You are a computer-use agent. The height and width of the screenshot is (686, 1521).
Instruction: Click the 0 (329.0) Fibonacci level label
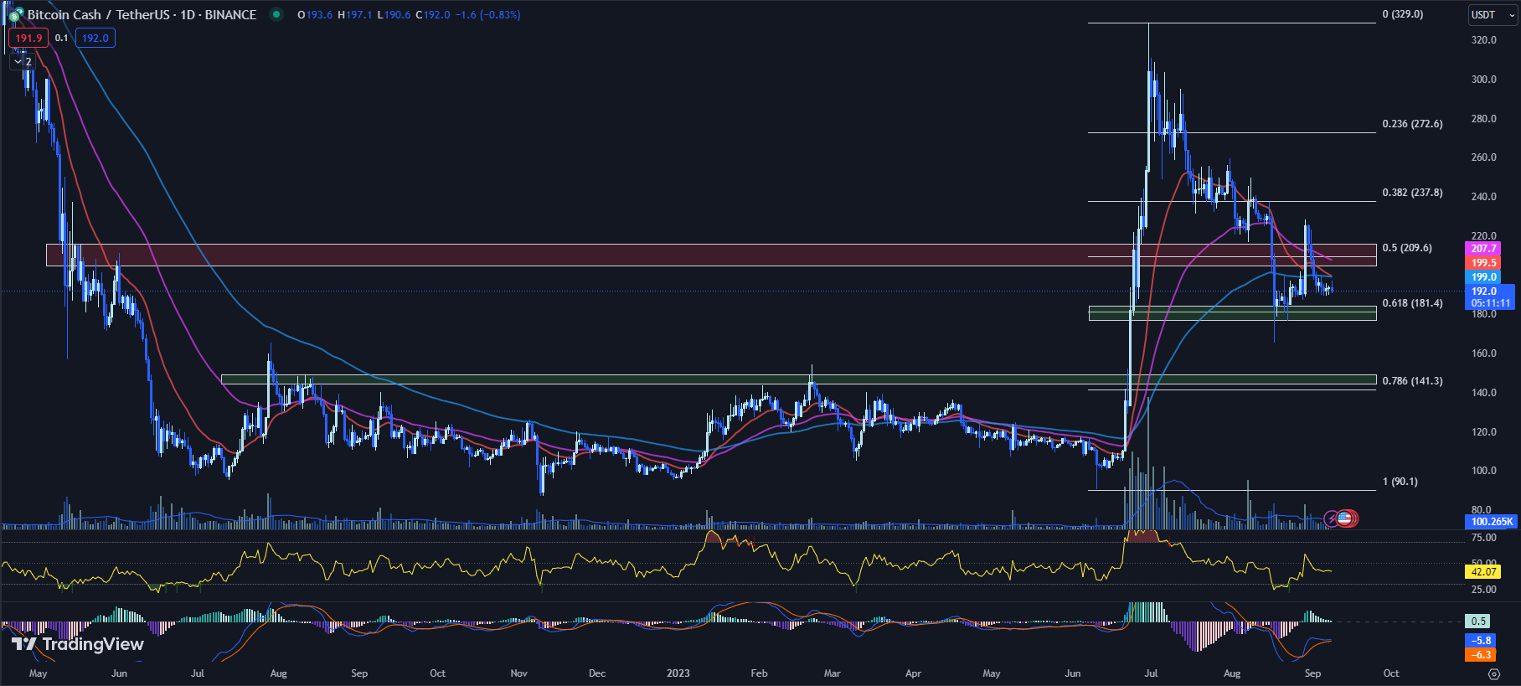coord(1403,14)
